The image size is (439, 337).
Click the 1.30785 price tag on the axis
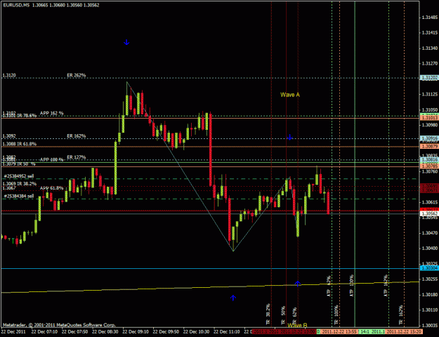click(429, 166)
